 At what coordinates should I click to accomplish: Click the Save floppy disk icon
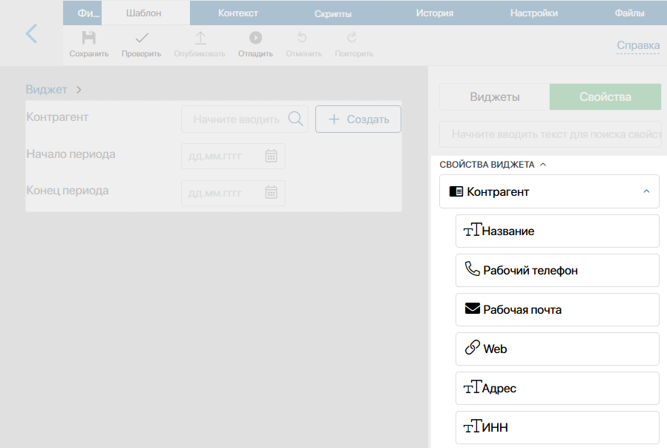pos(88,38)
